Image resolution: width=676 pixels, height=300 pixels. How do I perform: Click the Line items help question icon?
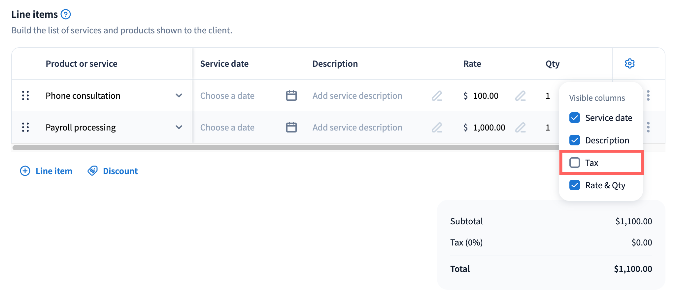click(66, 15)
